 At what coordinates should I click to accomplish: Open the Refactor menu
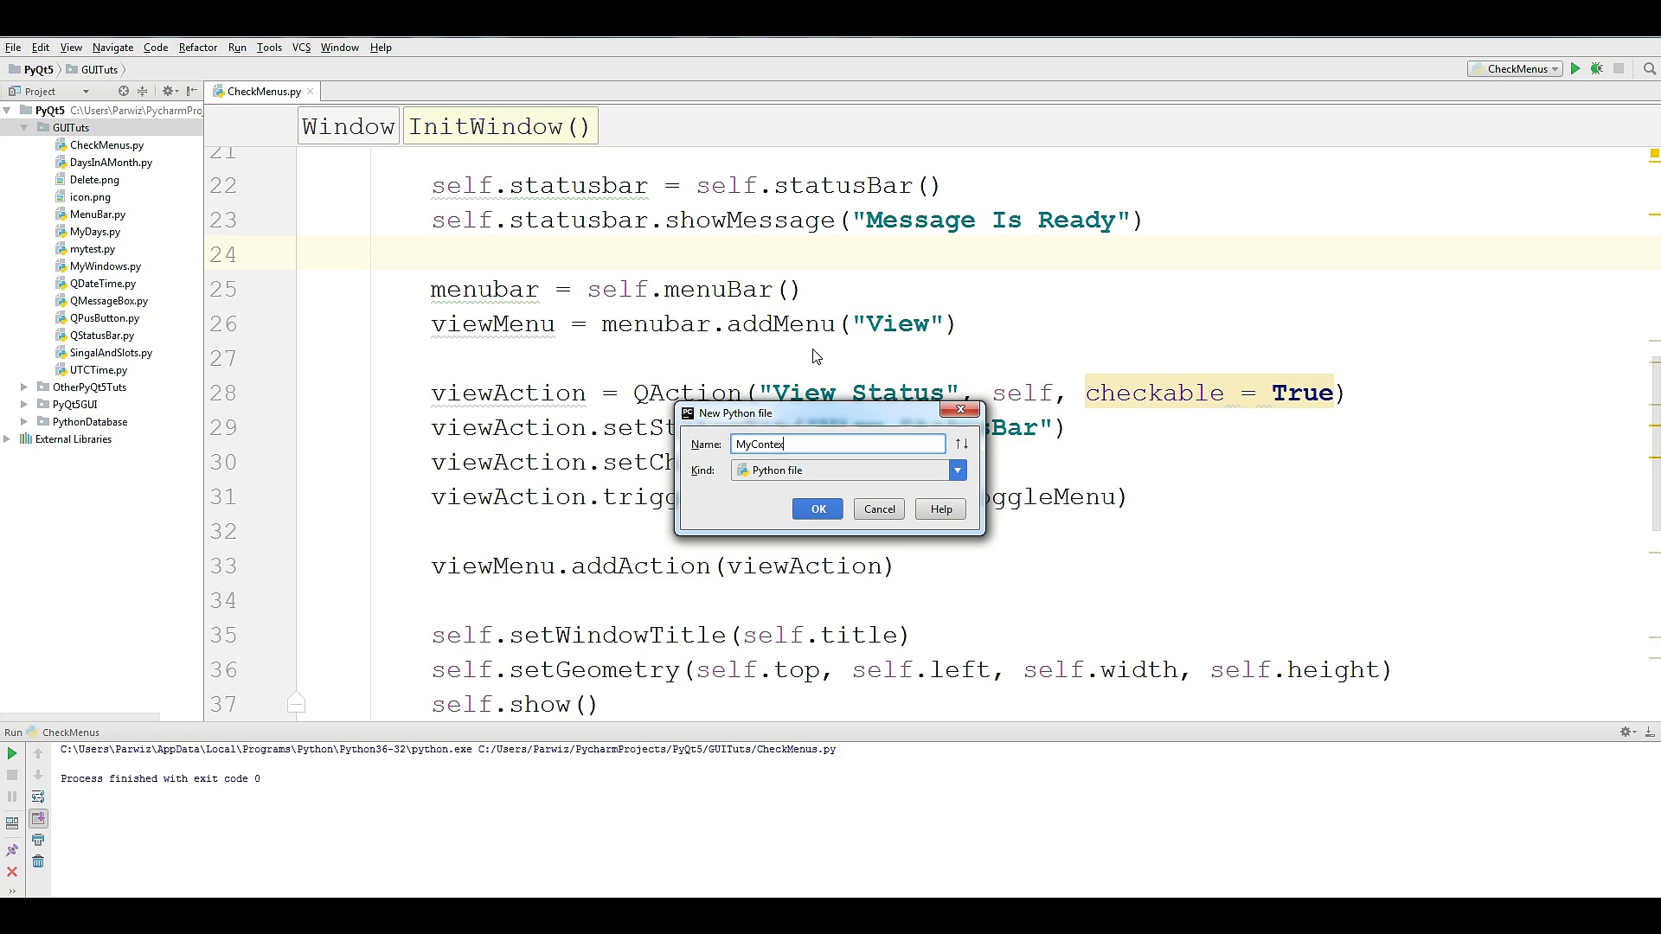(x=198, y=48)
